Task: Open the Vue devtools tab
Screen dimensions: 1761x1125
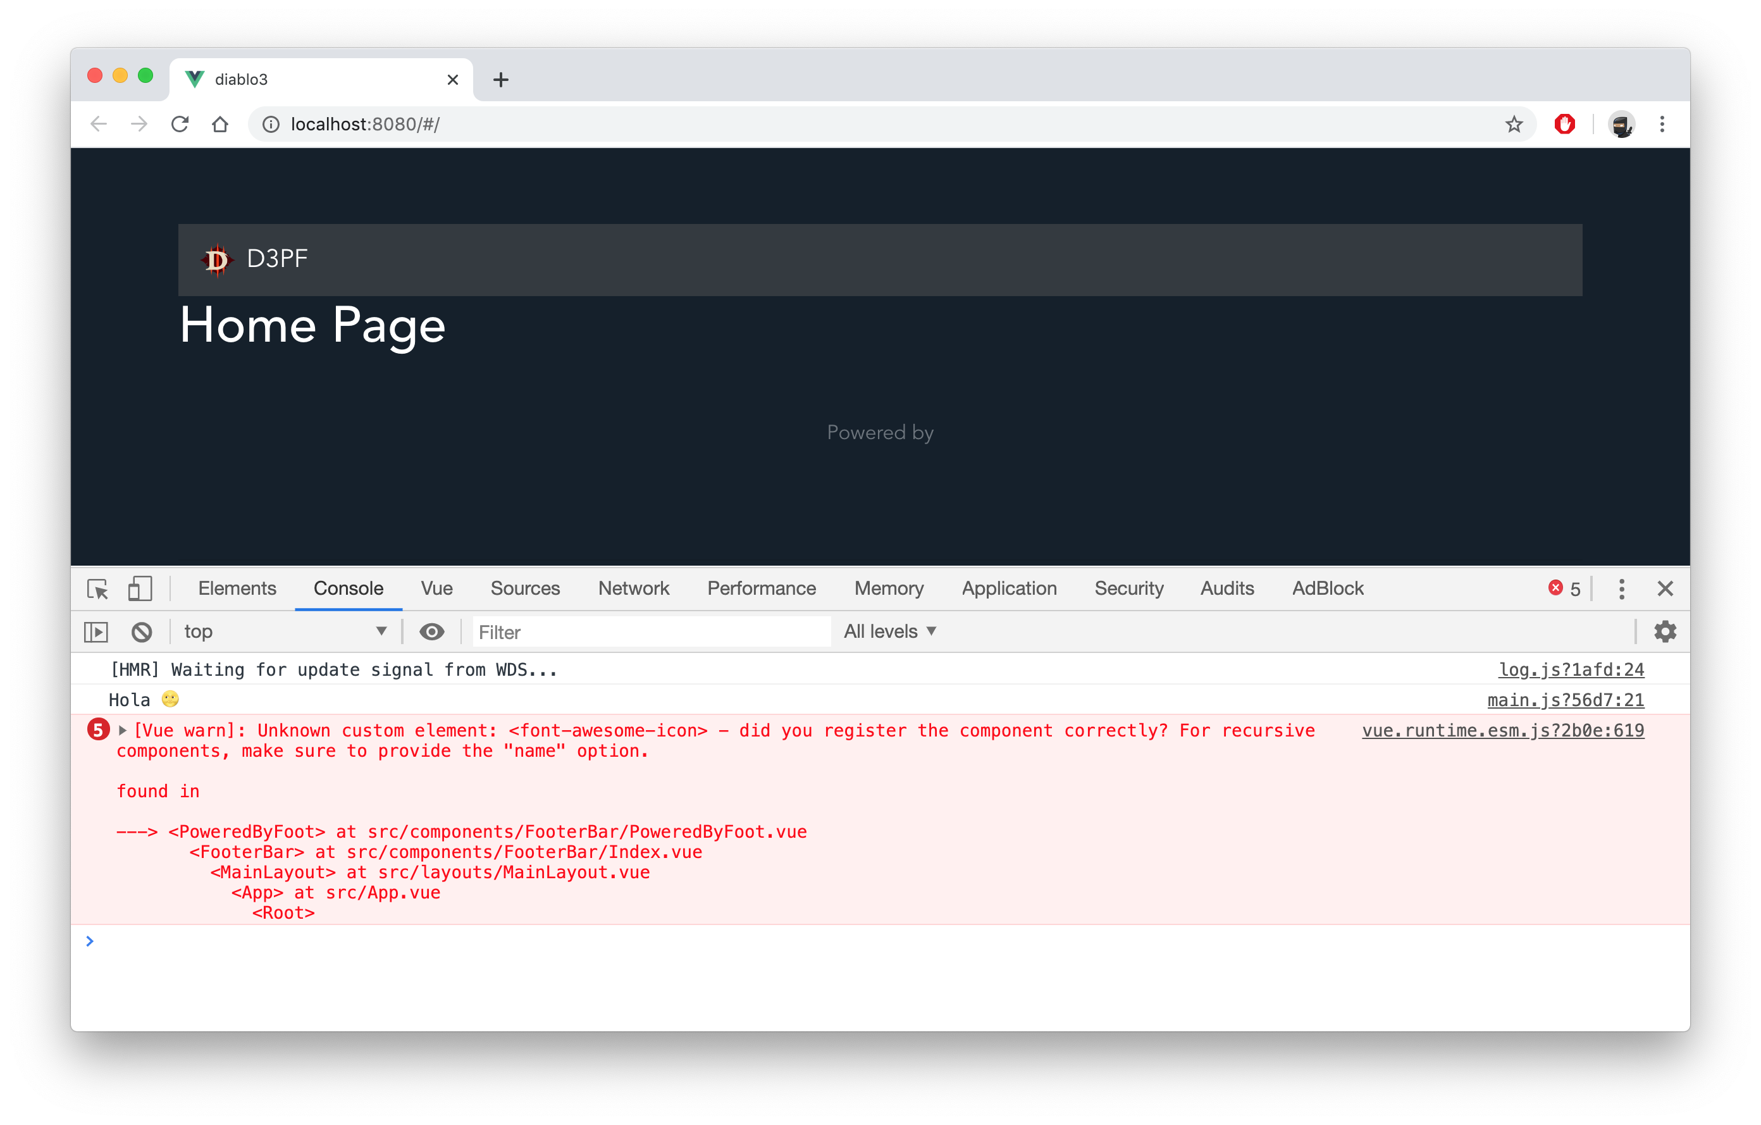Action: coord(436,589)
